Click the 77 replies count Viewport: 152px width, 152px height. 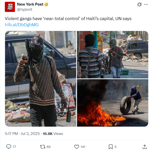pos(14,147)
